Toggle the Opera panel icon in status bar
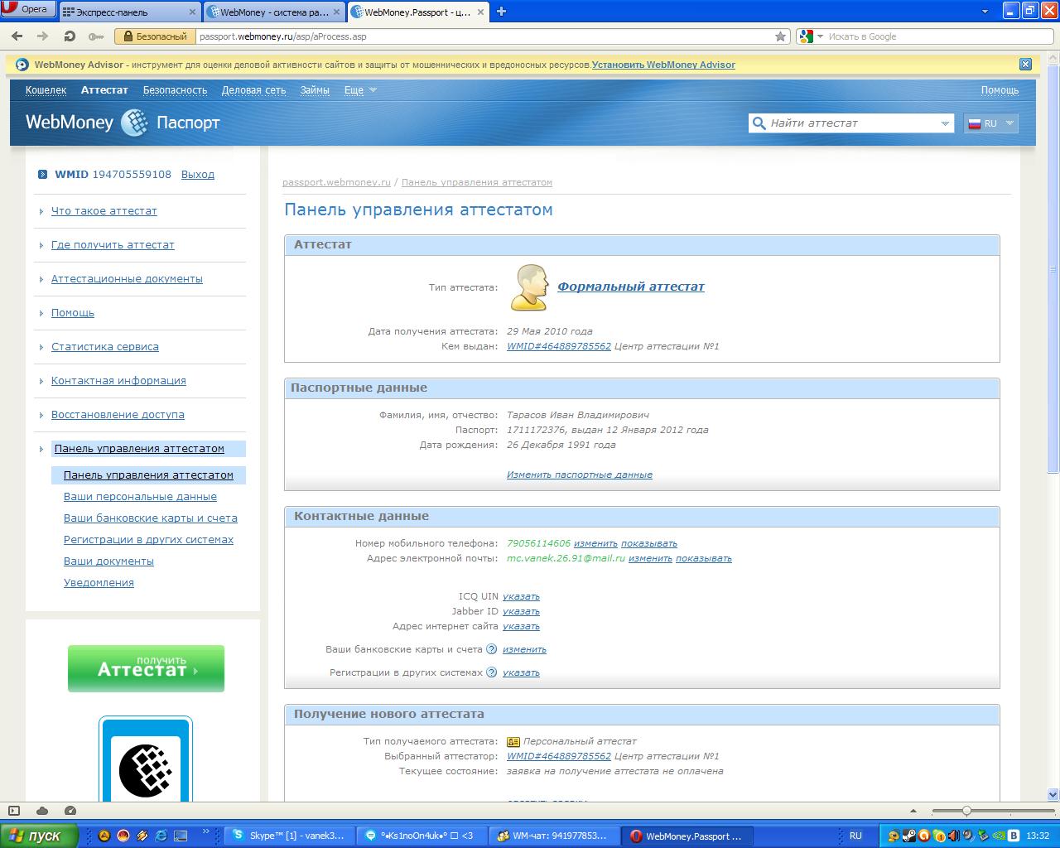The width and height of the screenshot is (1060, 848). 14,811
